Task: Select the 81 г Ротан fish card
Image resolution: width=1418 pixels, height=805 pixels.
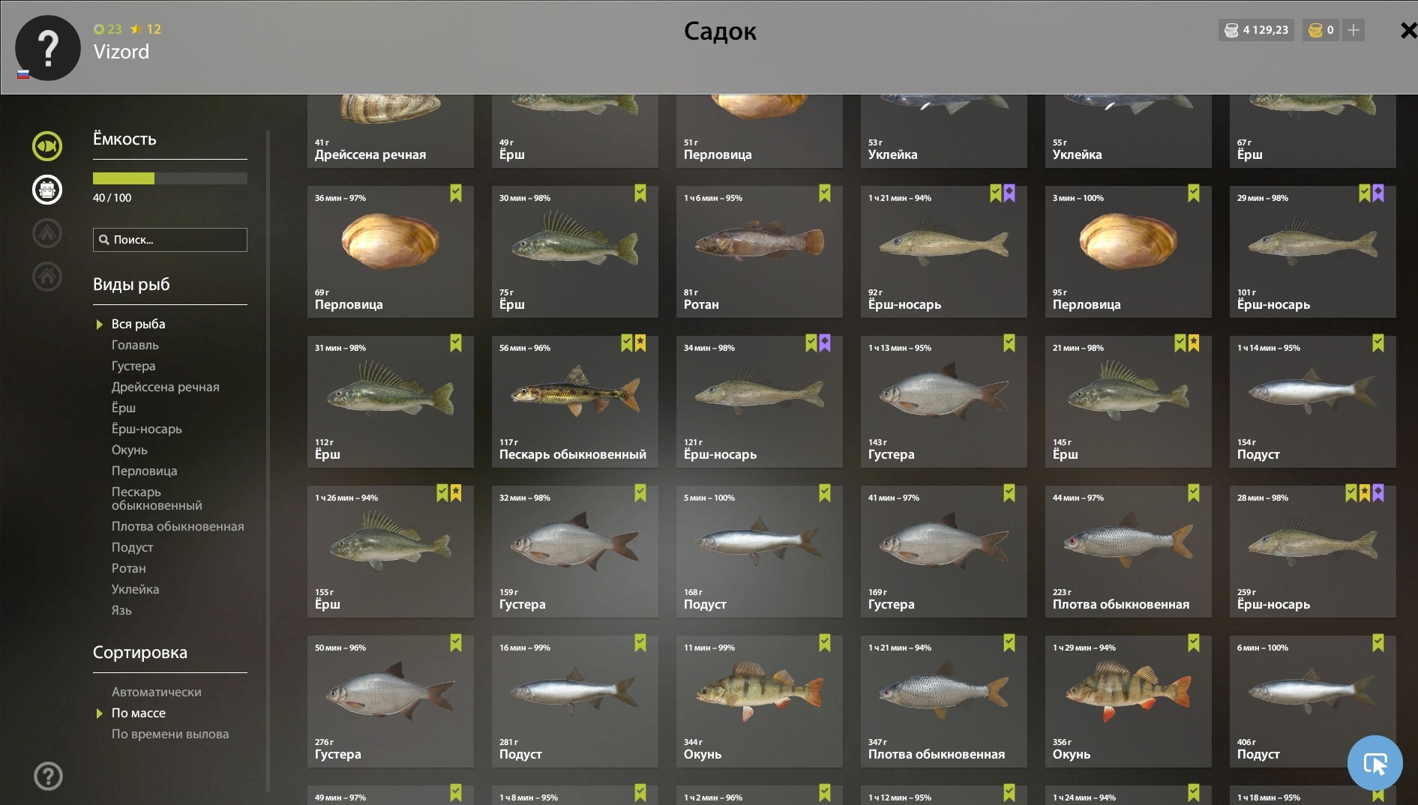Action: (759, 252)
